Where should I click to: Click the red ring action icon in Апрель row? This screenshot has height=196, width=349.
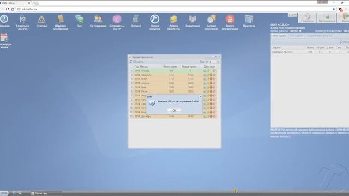click(x=214, y=83)
